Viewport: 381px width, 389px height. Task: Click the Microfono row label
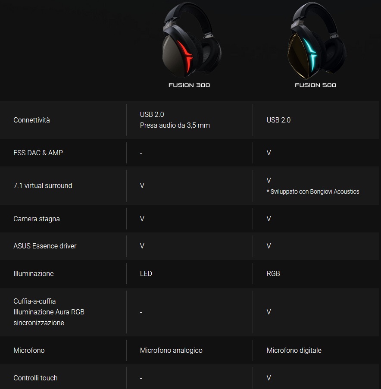(29, 350)
